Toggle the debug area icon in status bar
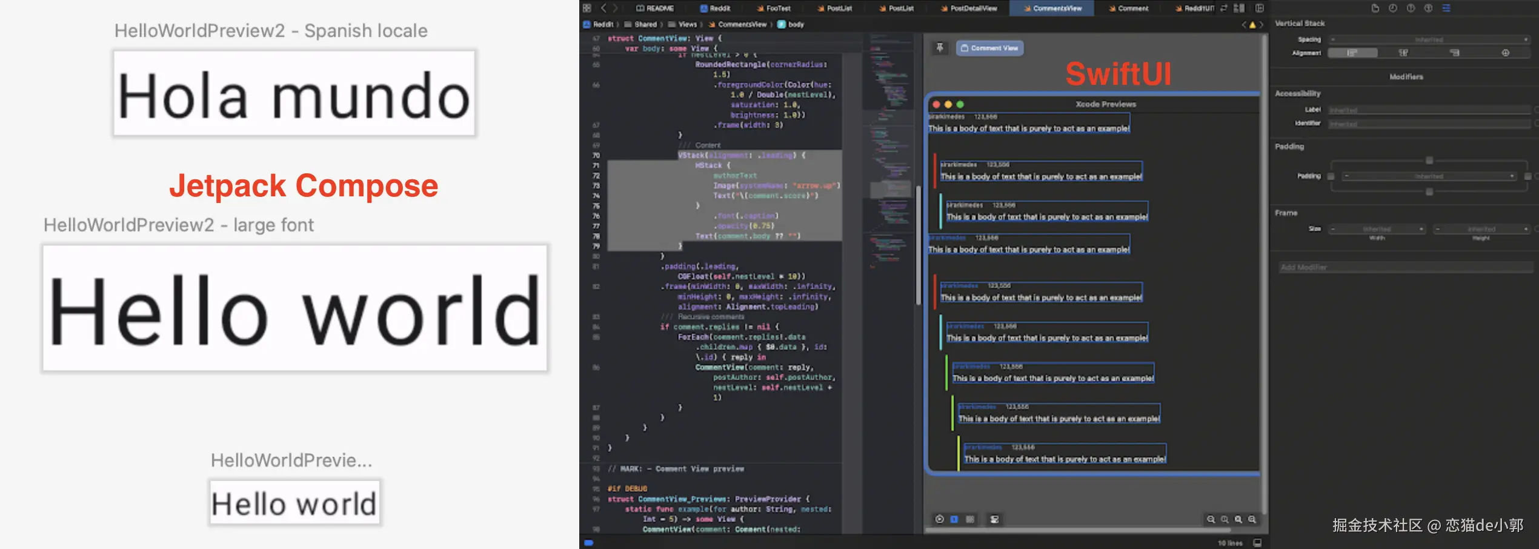Image resolution: width=1539 pixels, height=549 pixels. coord(1257,542)
